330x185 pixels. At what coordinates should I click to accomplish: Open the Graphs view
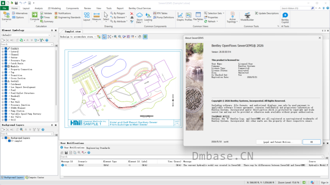[x=180, y=16]
